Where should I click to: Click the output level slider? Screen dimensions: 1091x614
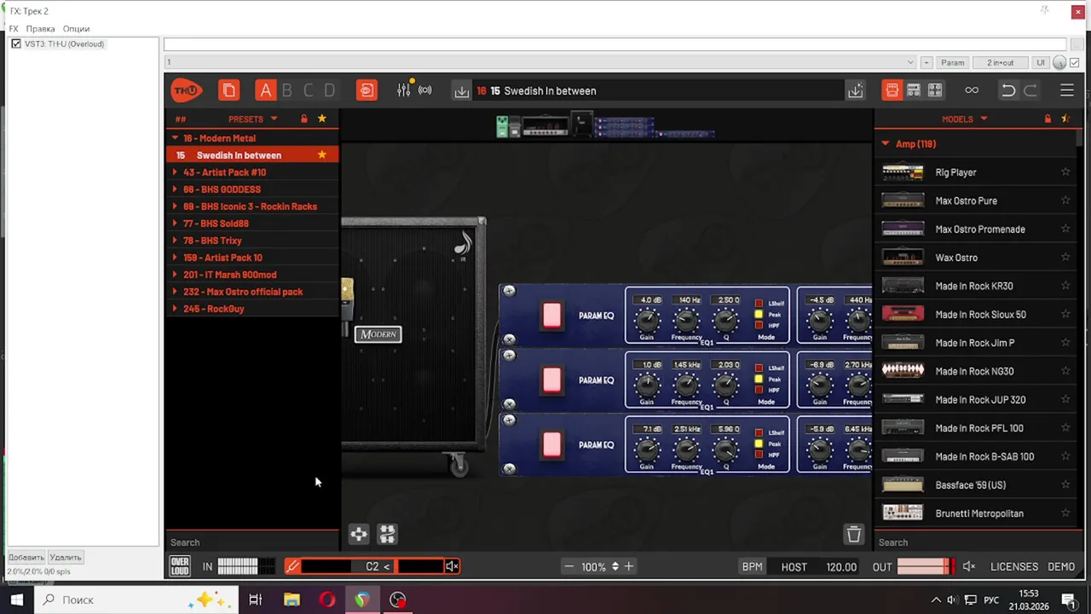[x=926, y=566]
